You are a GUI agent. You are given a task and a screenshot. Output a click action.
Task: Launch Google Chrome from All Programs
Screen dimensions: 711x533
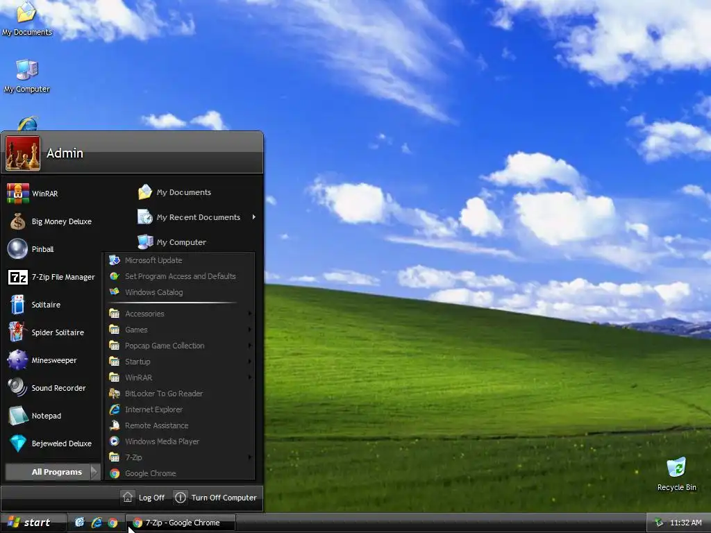(x=180, y=473)
